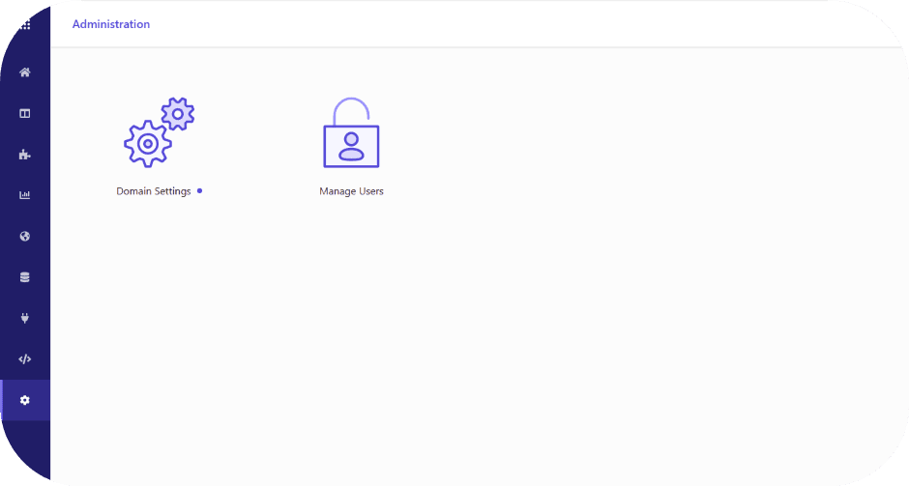Click the Domain Settings text label
The width and height of the screenshot is (909, 486).
pyautogui.click(x=154, y=191)
